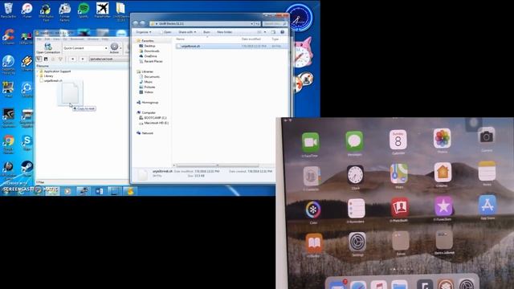Select Homegroup in Explorer sidebar

coord(150,103)
